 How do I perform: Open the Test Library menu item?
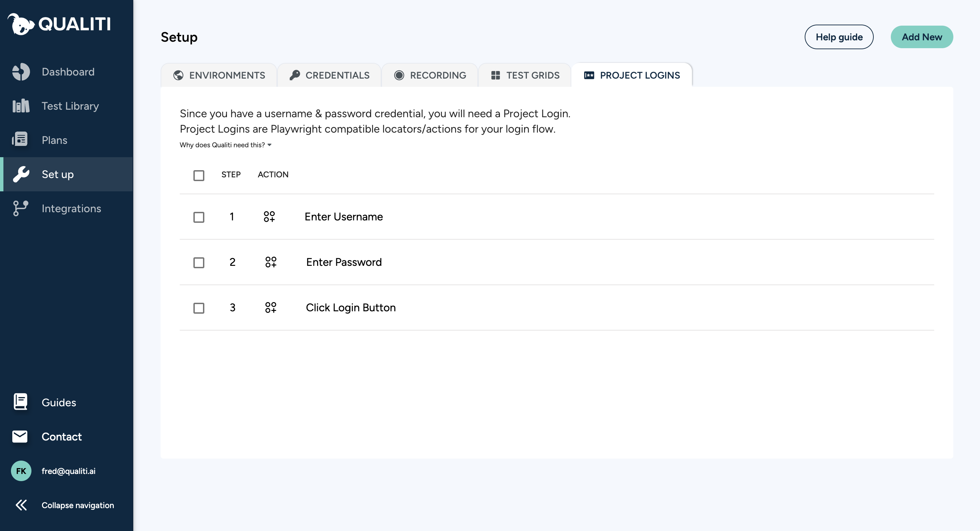(67, 106)
